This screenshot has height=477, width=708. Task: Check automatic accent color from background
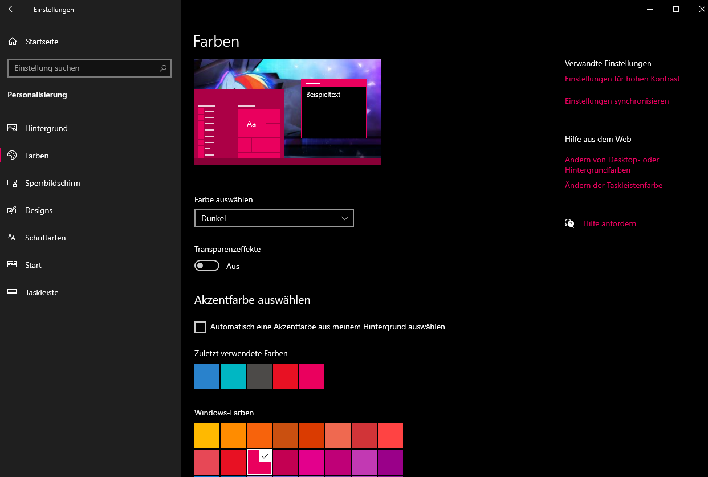pos(200,327)
